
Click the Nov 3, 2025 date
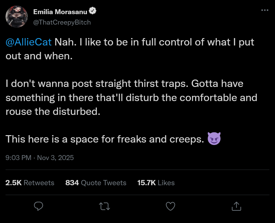[x=55, y=158]
